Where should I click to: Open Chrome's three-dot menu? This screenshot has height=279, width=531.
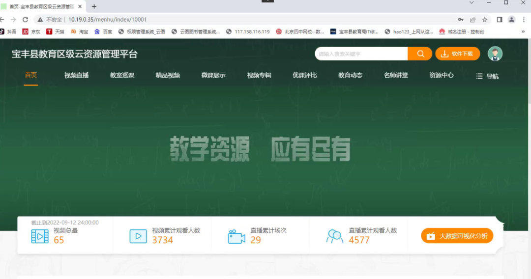(524, 20)
